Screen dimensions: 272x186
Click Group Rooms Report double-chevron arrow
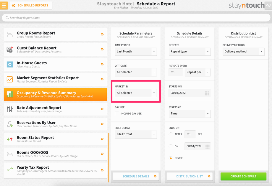click(x=102, y=34)
